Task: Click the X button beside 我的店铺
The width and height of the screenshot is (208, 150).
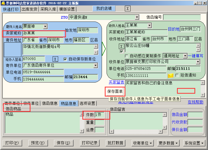Action: (x=128, y=9)
